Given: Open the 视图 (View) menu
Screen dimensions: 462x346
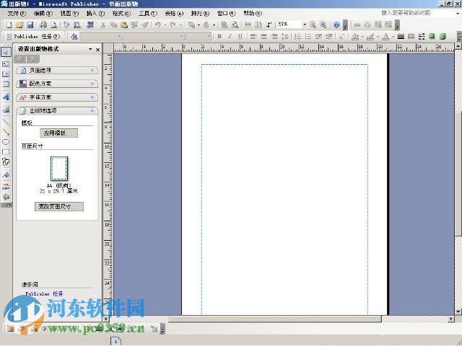Looking at the screenshot, I should click(69, 14).
